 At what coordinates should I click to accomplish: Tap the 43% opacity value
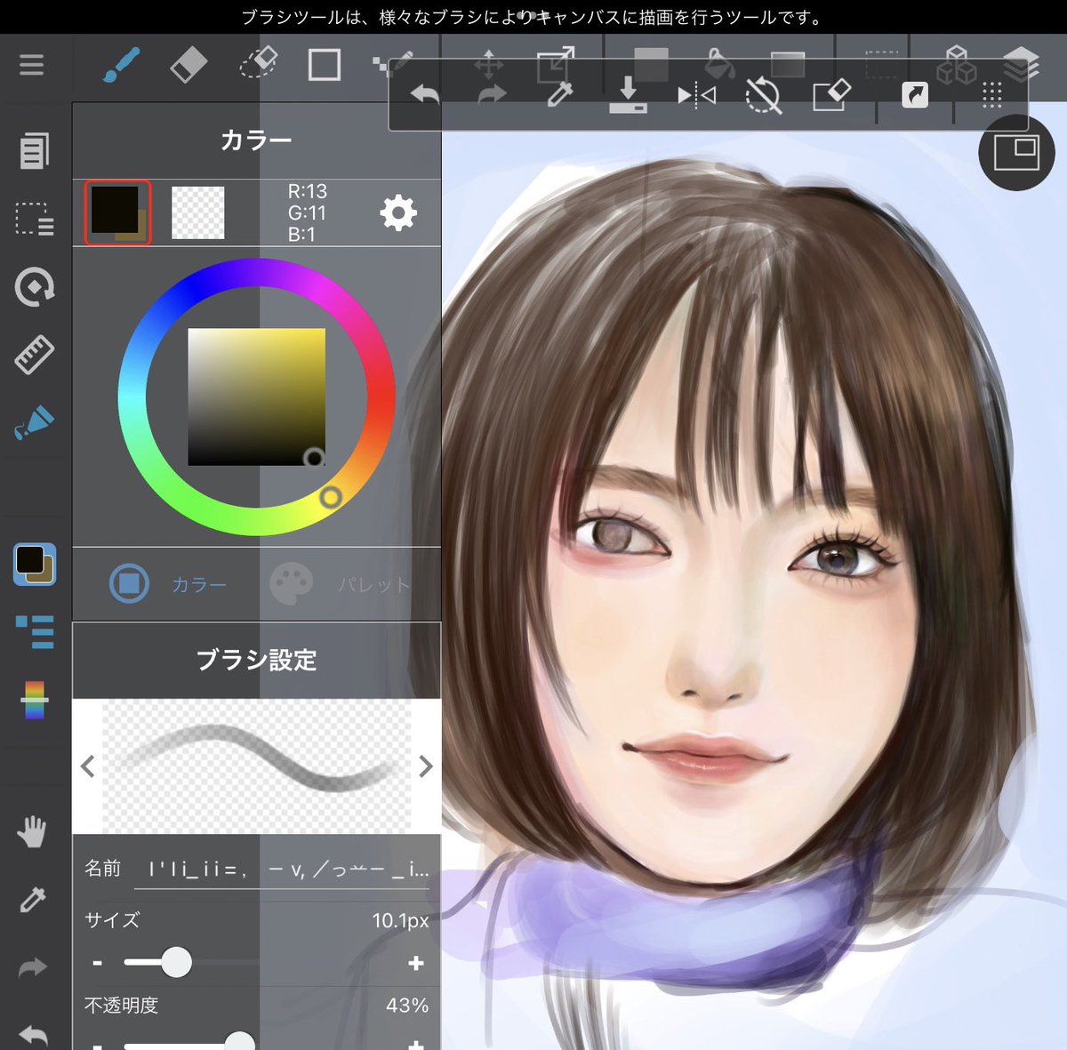(x=407, y=1006)
